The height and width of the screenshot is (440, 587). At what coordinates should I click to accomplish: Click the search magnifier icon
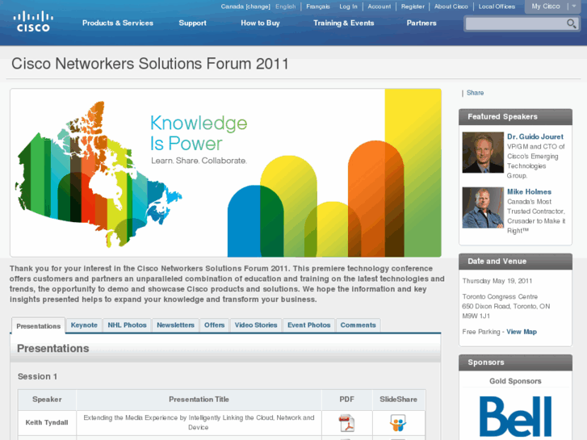(571, 24)
